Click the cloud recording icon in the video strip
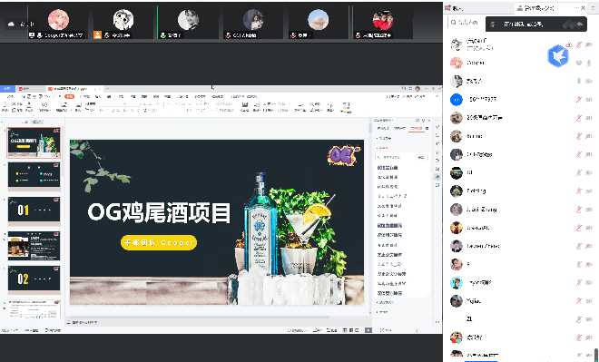Screen dimensions: 599x362 click(x=11, y=24)
